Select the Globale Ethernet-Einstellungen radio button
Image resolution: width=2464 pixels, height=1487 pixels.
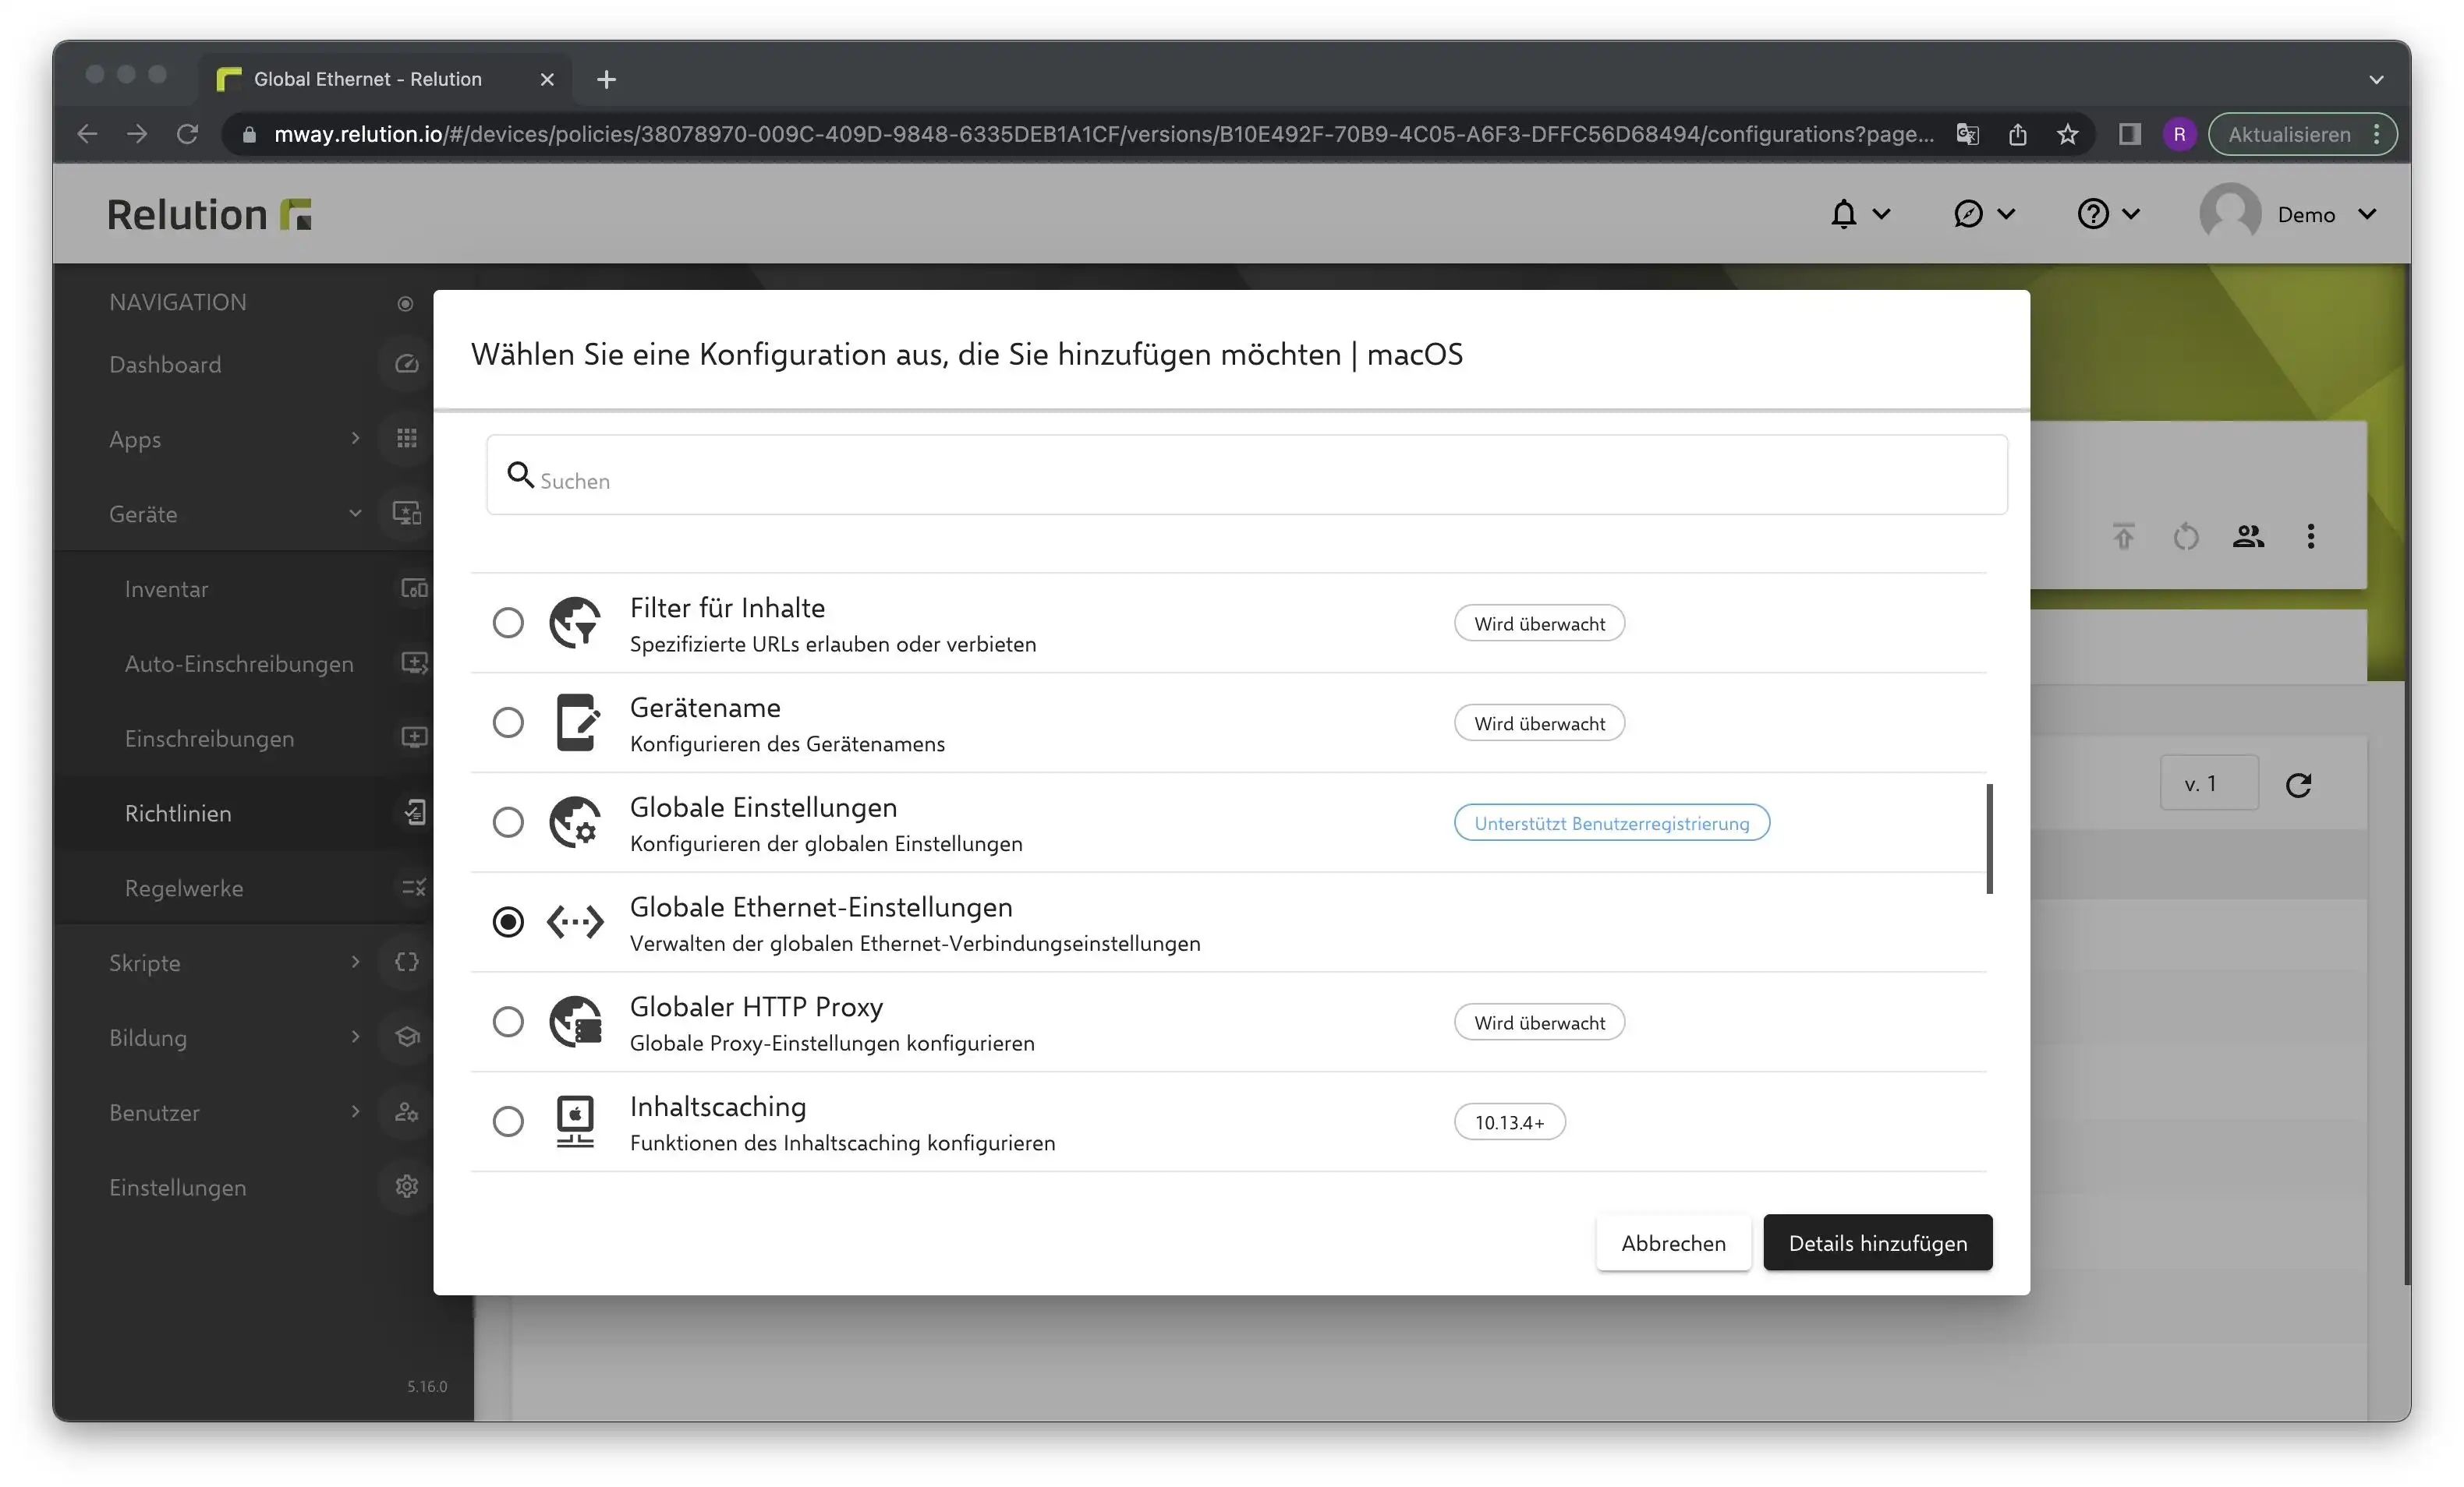508,921
